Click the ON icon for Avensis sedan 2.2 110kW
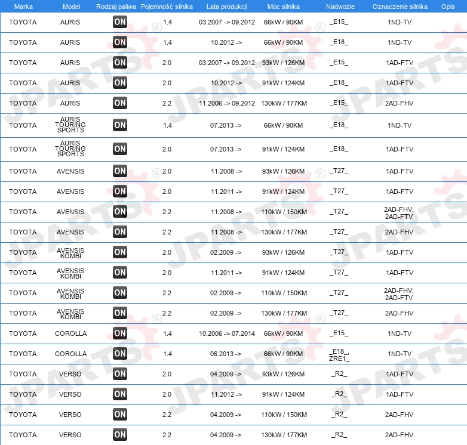The height and width of the screenshot is (445, 467). pos(119,211)
